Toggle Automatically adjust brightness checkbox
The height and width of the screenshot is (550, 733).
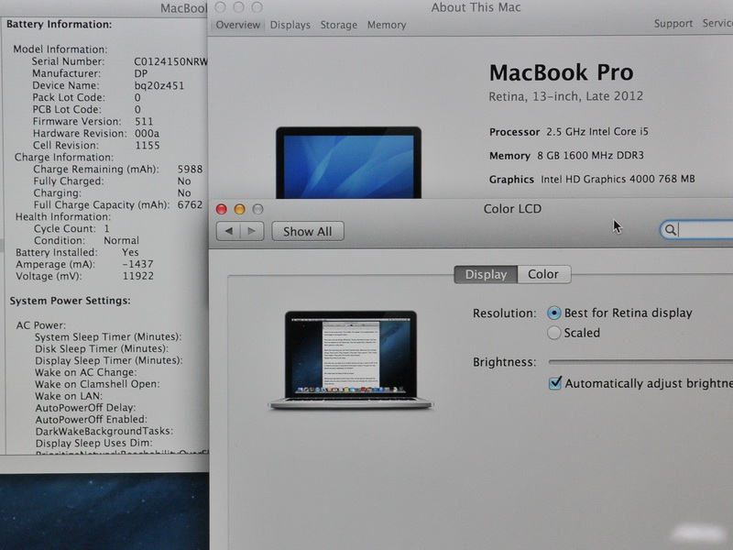coord(555,383)
